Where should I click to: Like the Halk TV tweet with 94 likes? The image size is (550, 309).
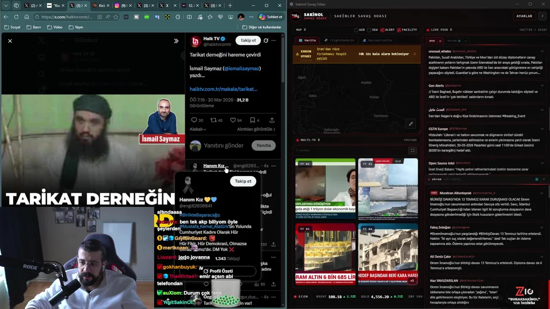(233, 120)
